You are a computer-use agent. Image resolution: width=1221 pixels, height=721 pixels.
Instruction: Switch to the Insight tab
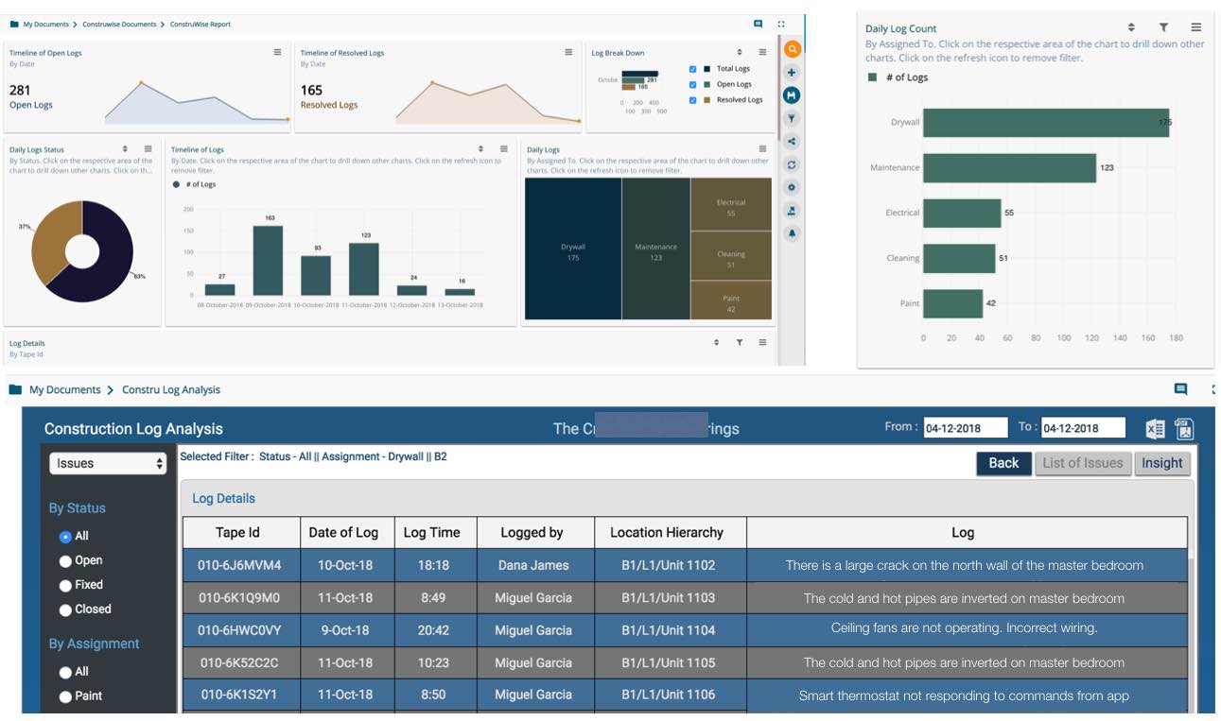pos(1161,463)
